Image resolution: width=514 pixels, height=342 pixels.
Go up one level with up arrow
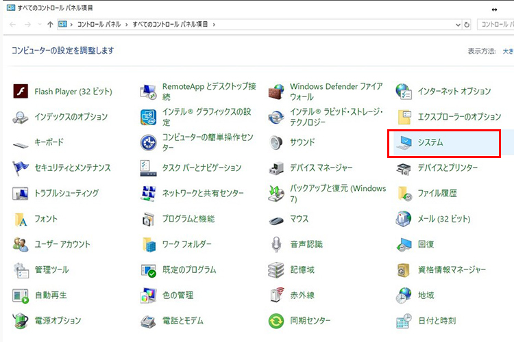click(x=50, y=25)
